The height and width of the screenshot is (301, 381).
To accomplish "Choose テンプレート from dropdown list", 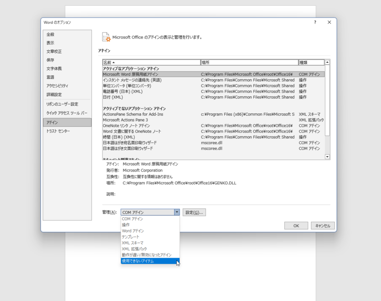I will 150,237.
